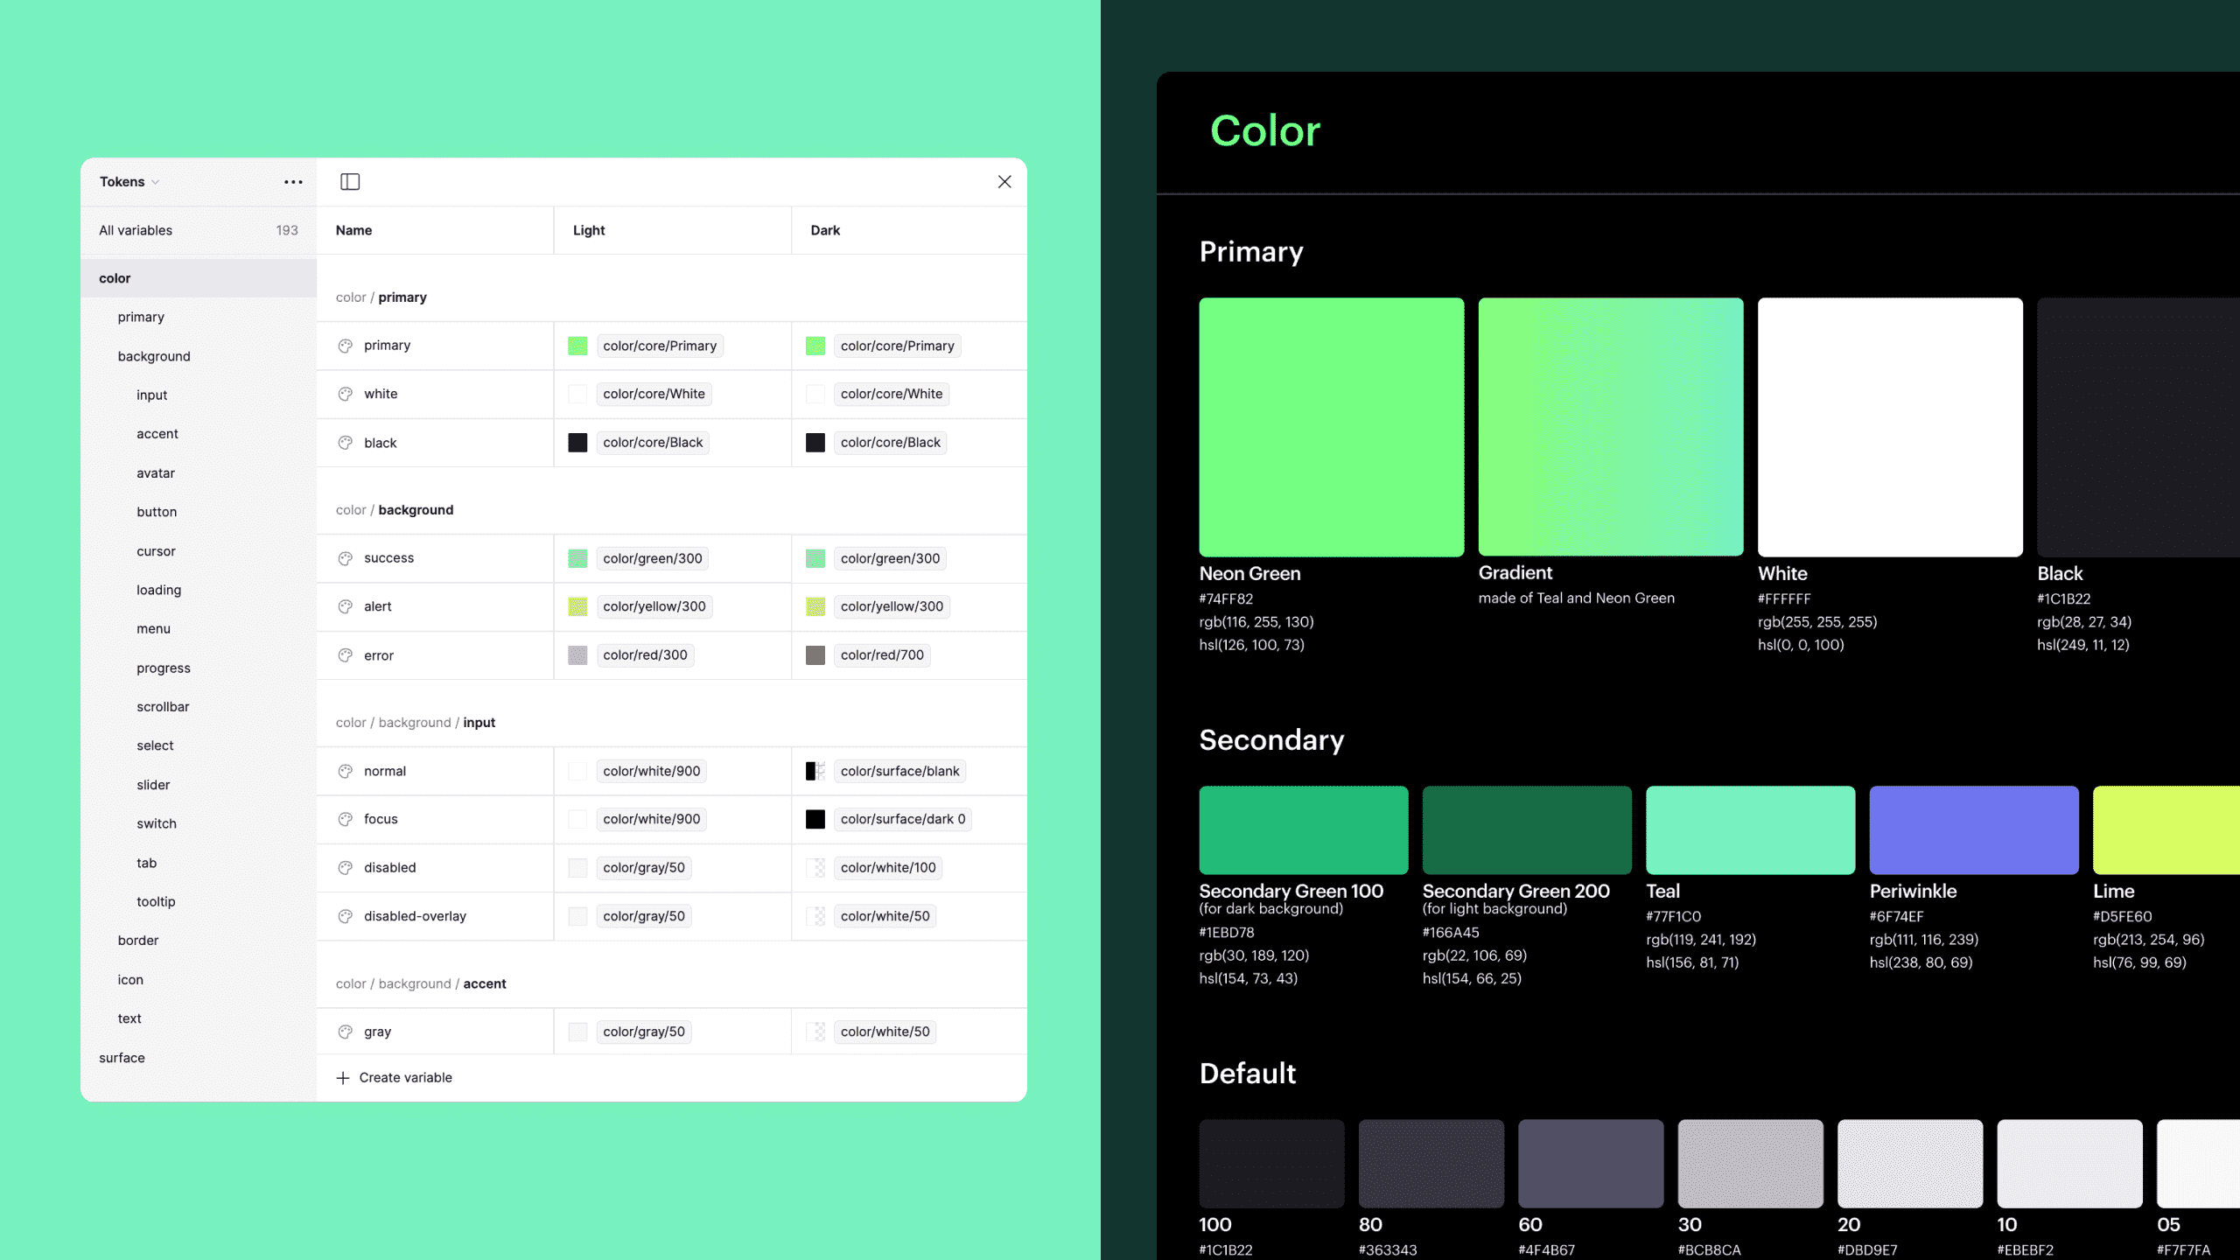The width and height of the screenshot is (2240, 1260).
Task: Toggle the sidebar panel icon
Action: (x=350, y=182)
